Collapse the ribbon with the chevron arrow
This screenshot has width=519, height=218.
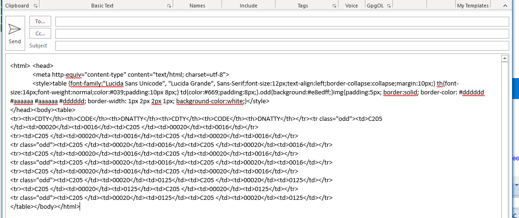(x=506, y=6)
